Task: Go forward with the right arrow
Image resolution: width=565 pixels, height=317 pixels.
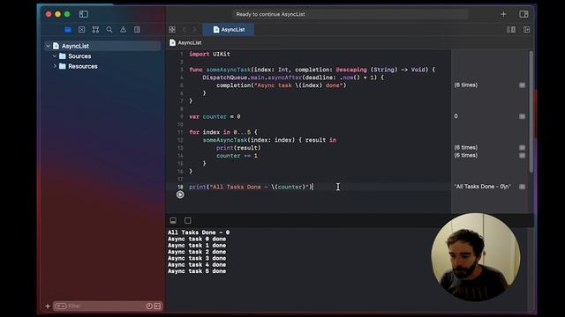Action: click(194, 29)
